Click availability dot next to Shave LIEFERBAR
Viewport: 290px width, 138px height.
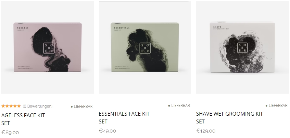point(267,106)
